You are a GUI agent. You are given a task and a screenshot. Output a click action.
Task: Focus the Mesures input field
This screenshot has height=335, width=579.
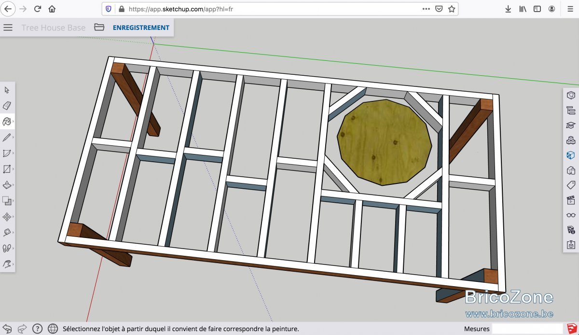point(527,329)
